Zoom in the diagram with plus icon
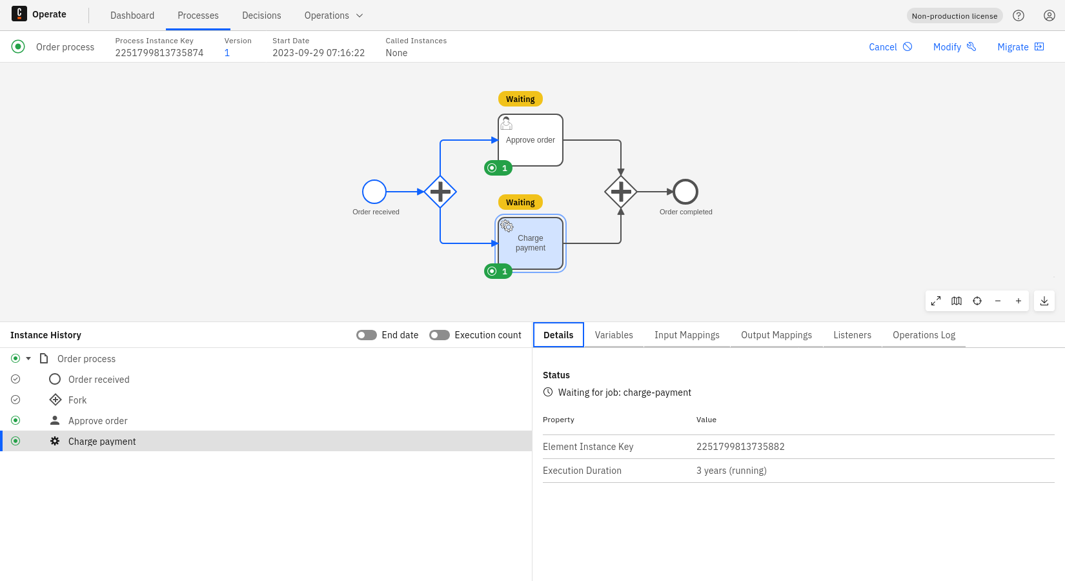The image size is (1065, 581). [1019, 301]
